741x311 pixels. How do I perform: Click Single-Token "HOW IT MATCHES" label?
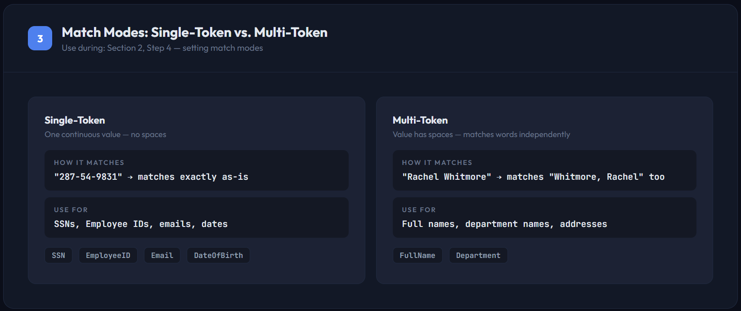coord(89,163)
